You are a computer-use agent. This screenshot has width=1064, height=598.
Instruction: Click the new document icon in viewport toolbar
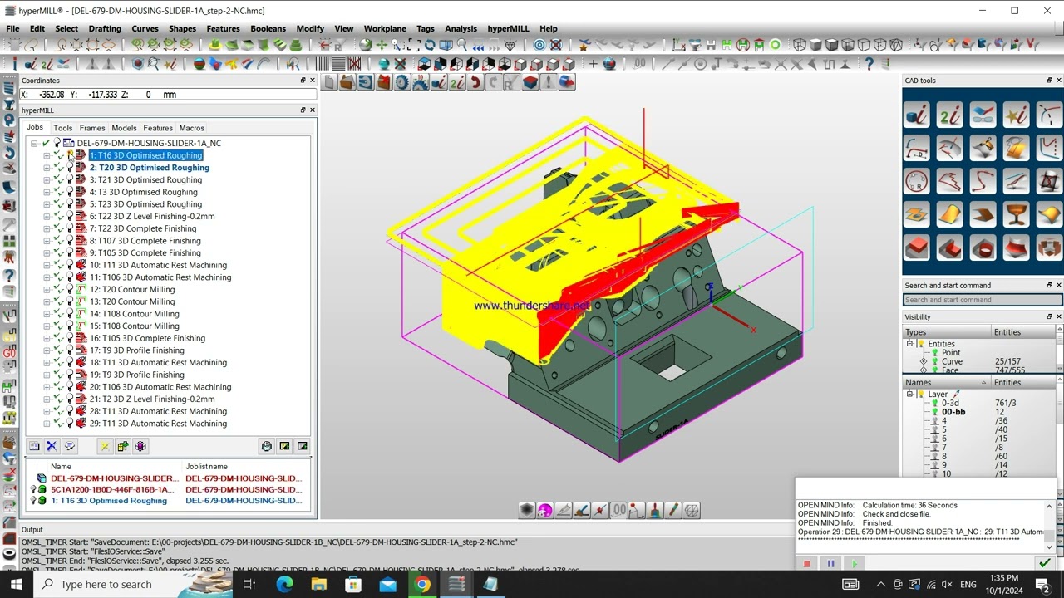click(329, 82)
